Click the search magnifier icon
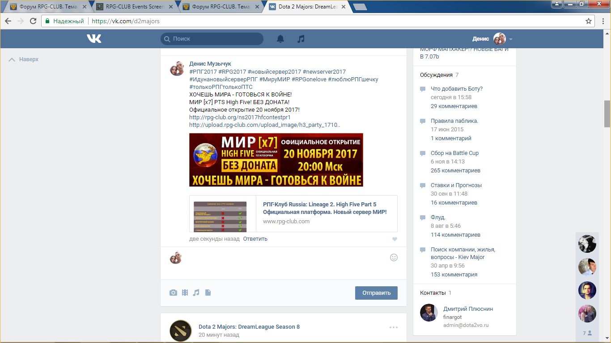611x343 pixels. pos(167,39)
